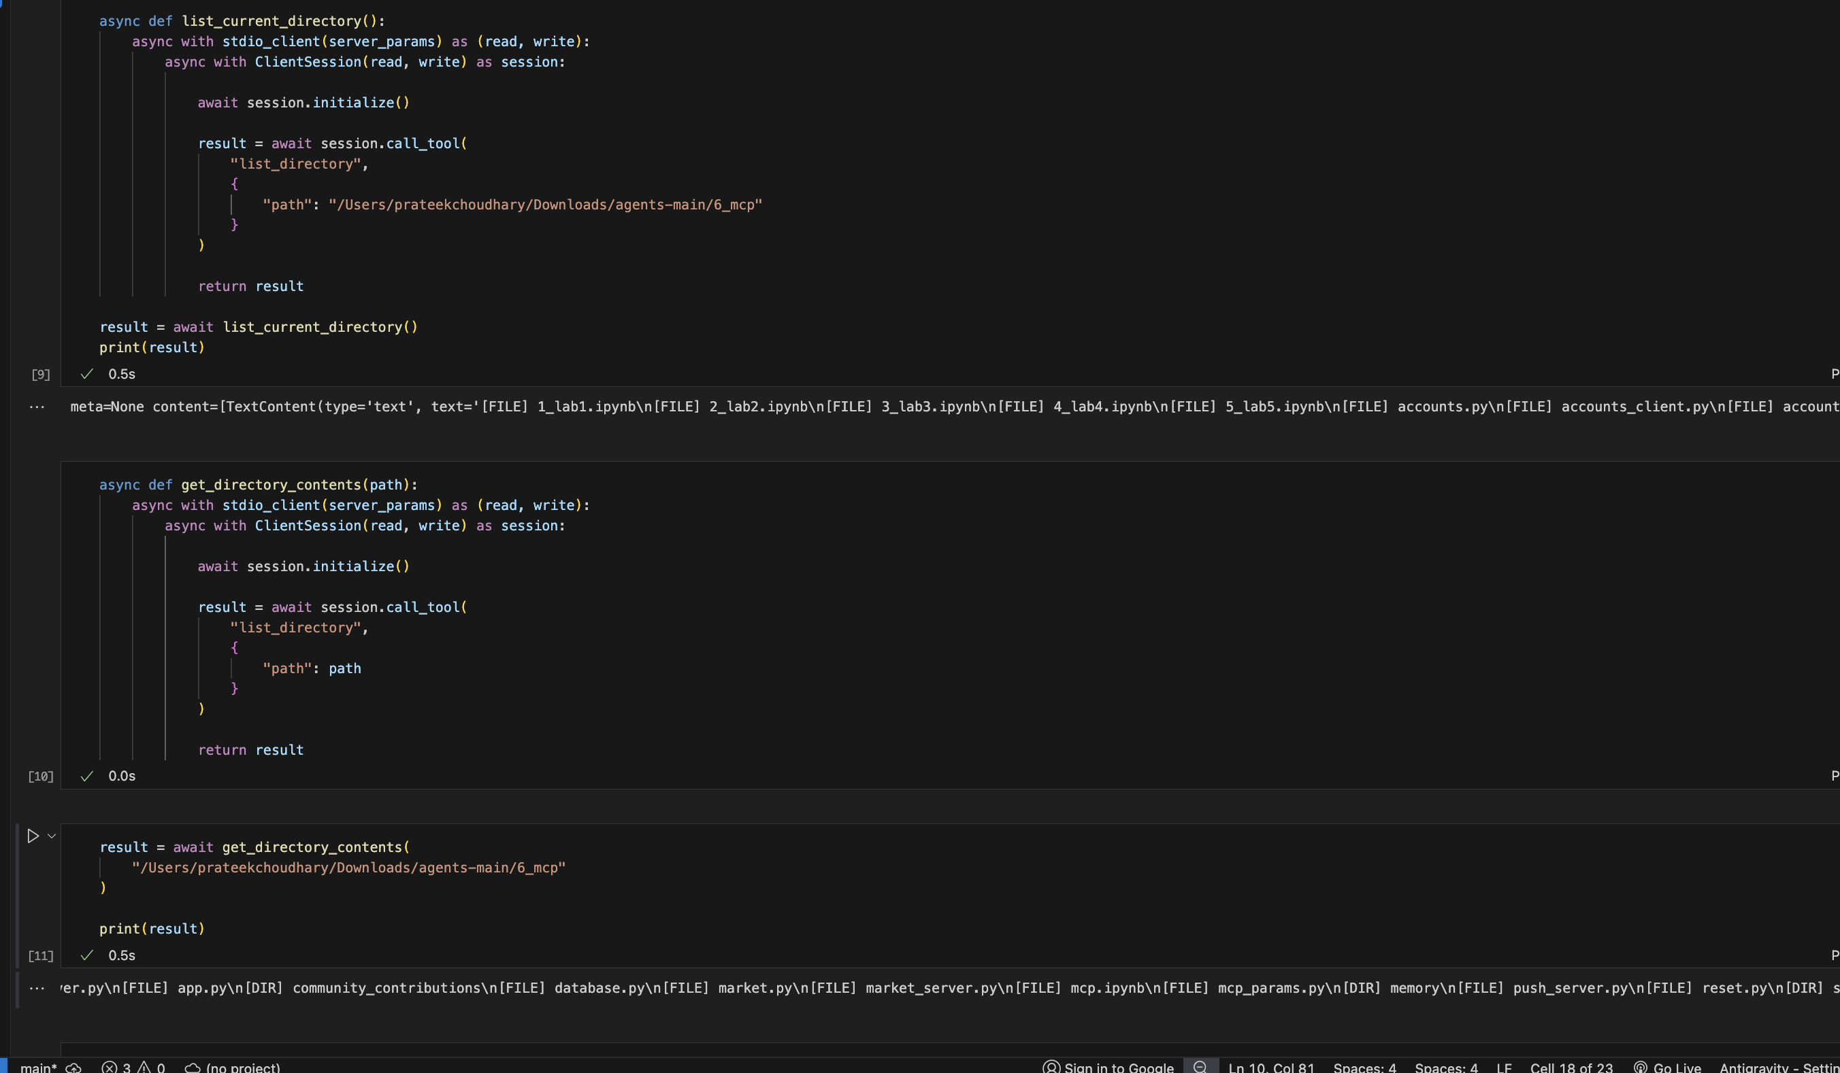Click Spaces: 4 next to LF
Screen dimensions: 1840x1073
[1447, 1067]
